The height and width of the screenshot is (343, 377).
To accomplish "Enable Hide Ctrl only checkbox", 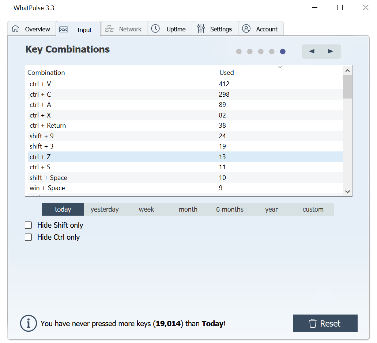I will tap(29, 237).
